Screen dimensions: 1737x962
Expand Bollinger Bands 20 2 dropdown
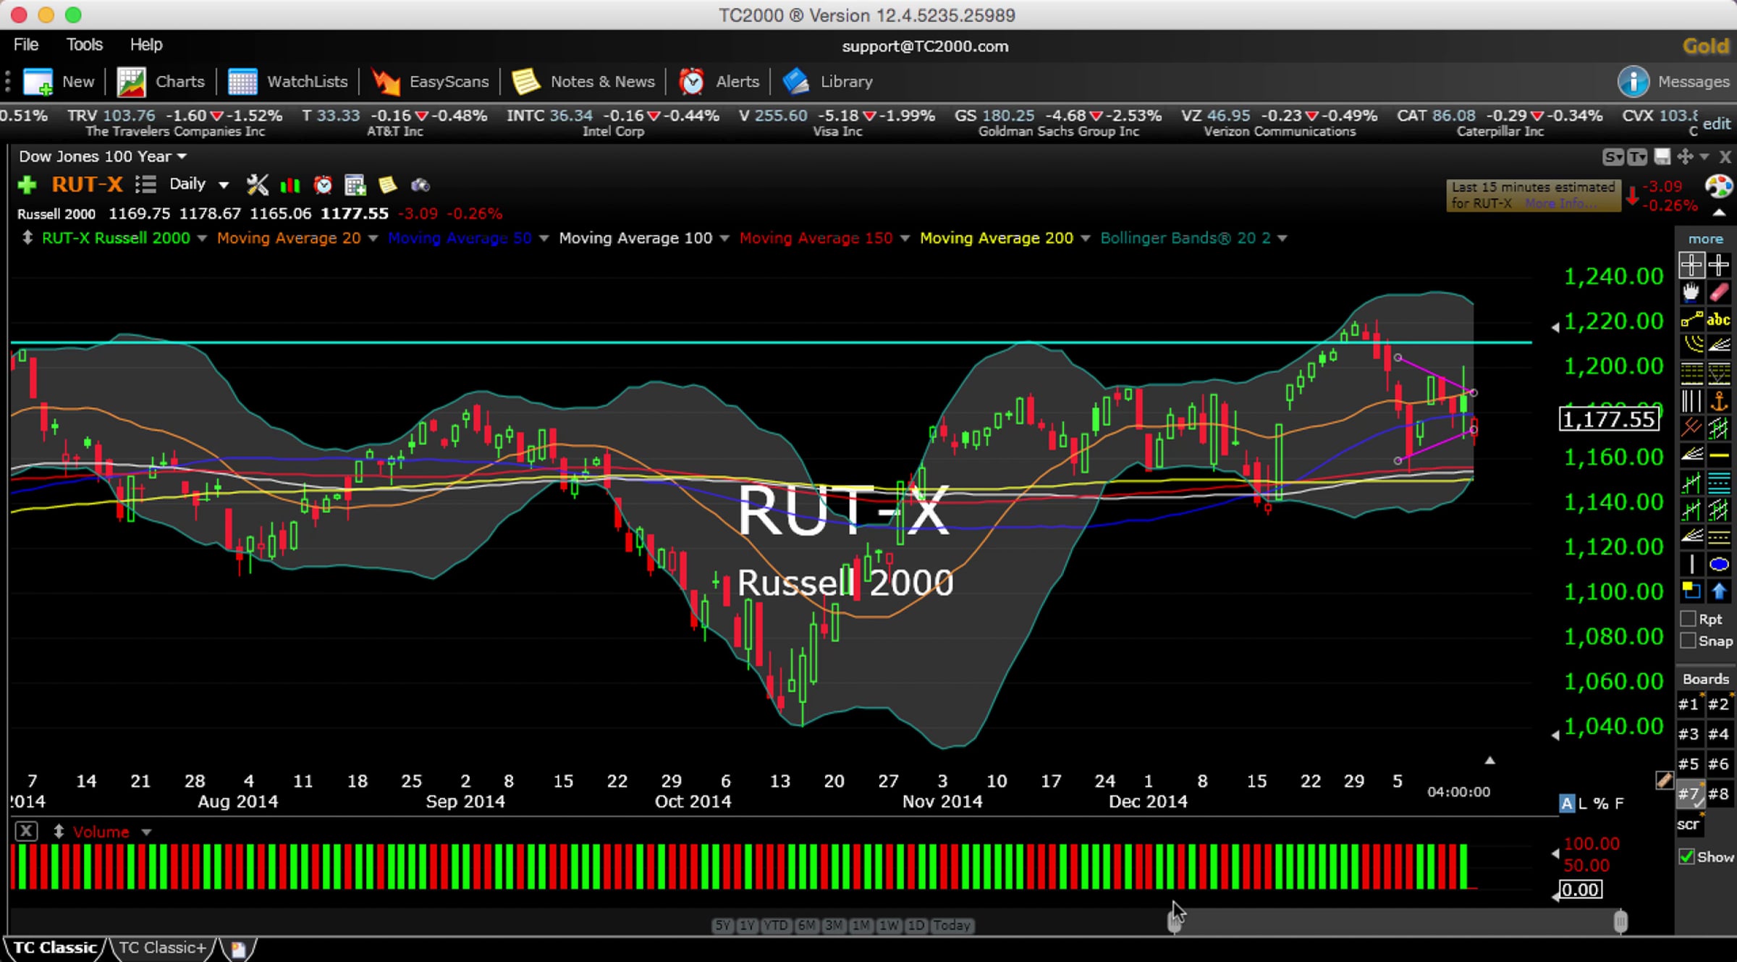(x=1282, y=238)
